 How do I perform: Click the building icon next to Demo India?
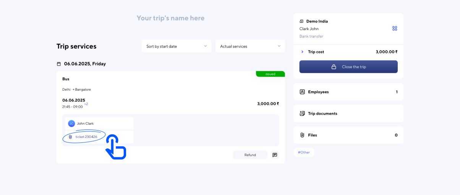click(x=301, y=21)
